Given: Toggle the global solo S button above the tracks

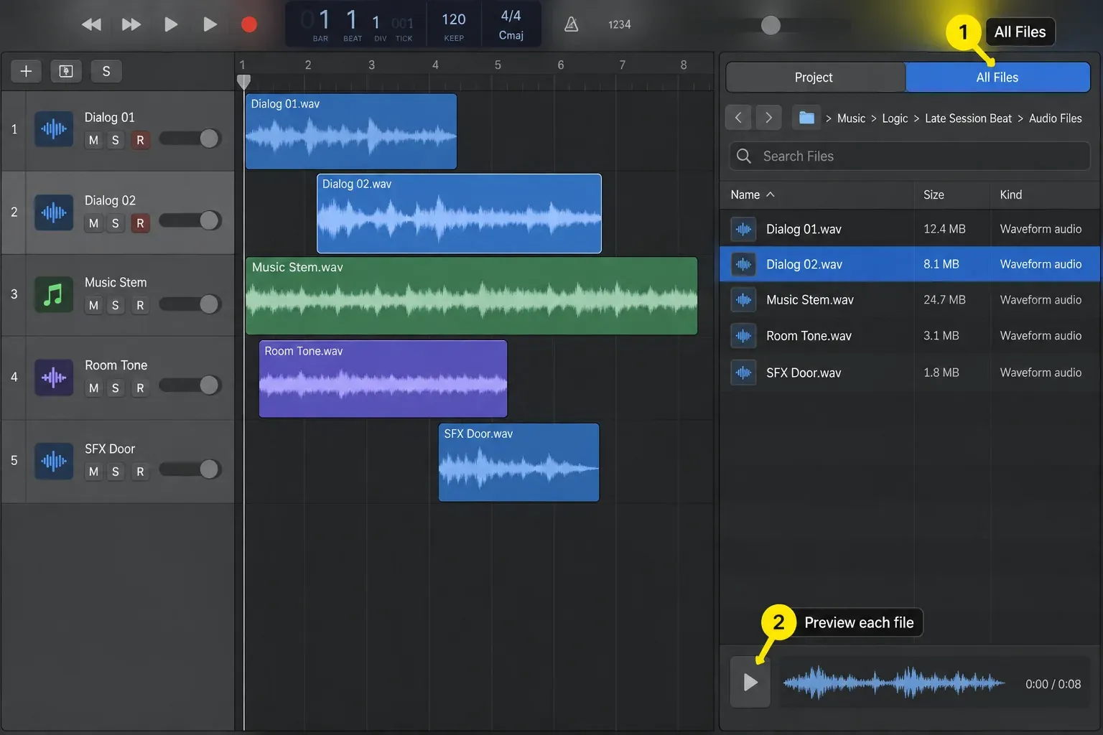Looking at the screenshot, I should point(106,71).
